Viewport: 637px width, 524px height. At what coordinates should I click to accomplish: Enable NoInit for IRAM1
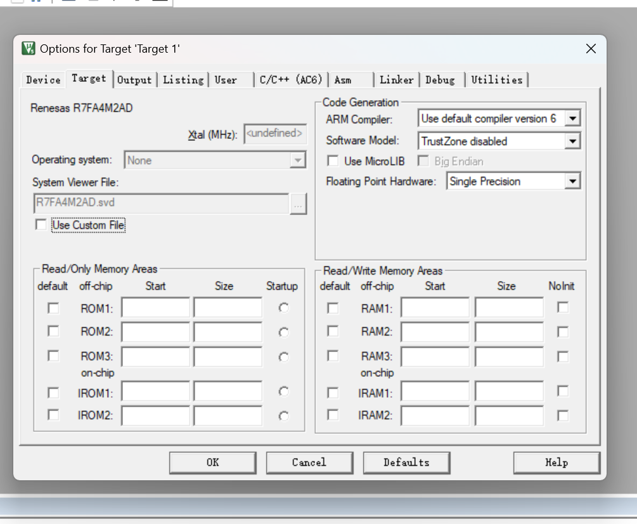563,391
